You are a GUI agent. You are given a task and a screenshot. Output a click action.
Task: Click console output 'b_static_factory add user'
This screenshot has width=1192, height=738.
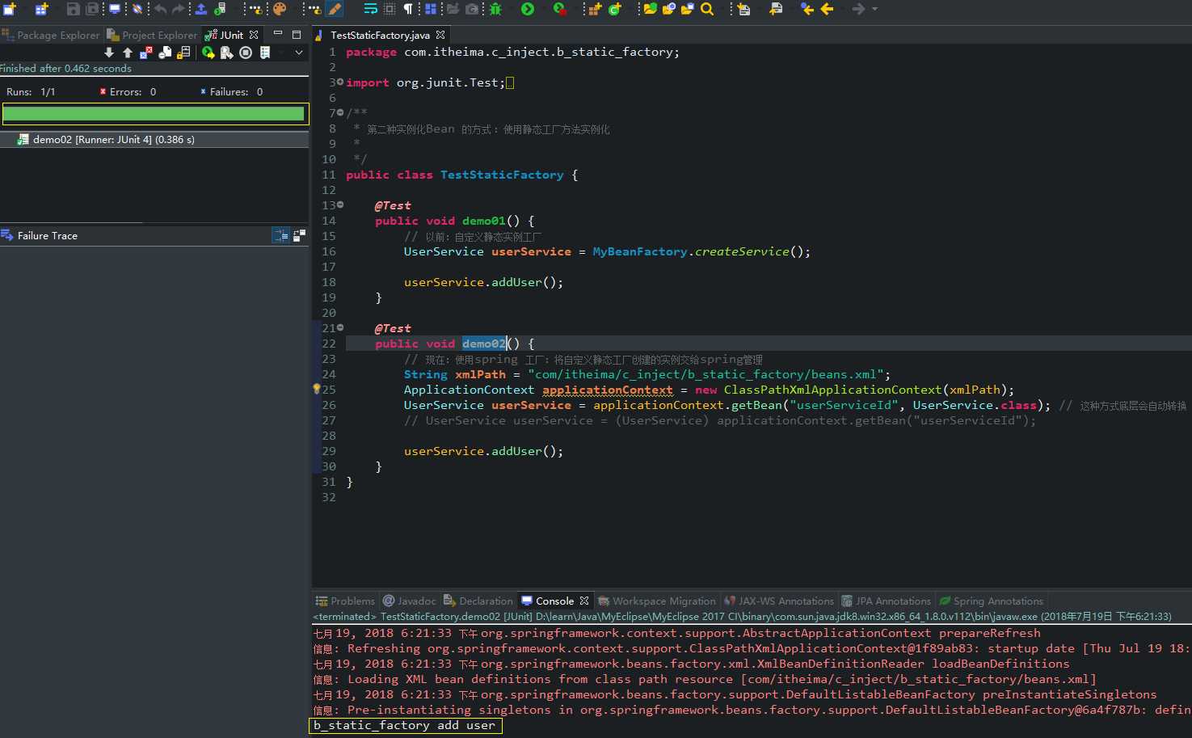(404, 725)
